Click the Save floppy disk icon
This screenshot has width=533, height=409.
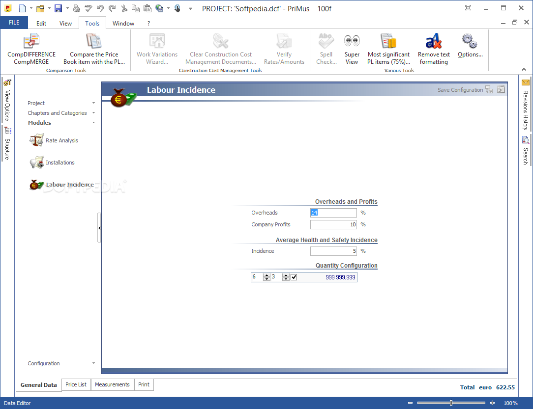(x=59, y=8)
